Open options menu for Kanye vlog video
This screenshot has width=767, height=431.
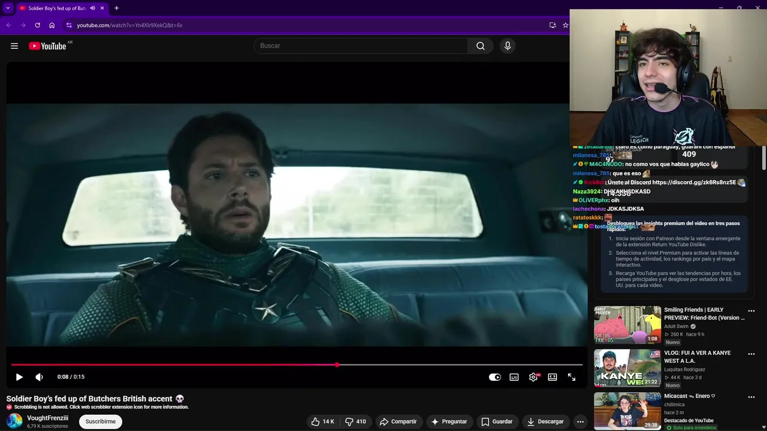(751, 354)
